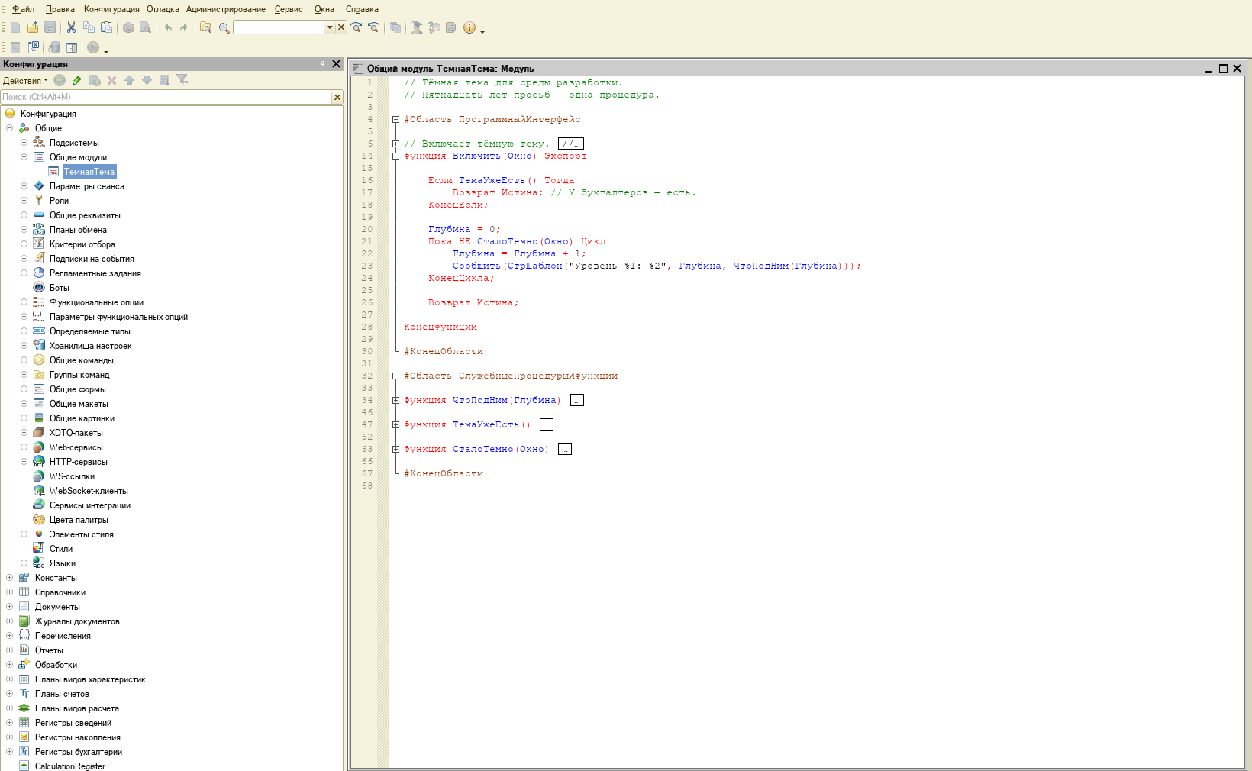This screenshot has width=1252, height=771.
Task: Collapse the Общие модули tree node
Action: tap(24, 157)
